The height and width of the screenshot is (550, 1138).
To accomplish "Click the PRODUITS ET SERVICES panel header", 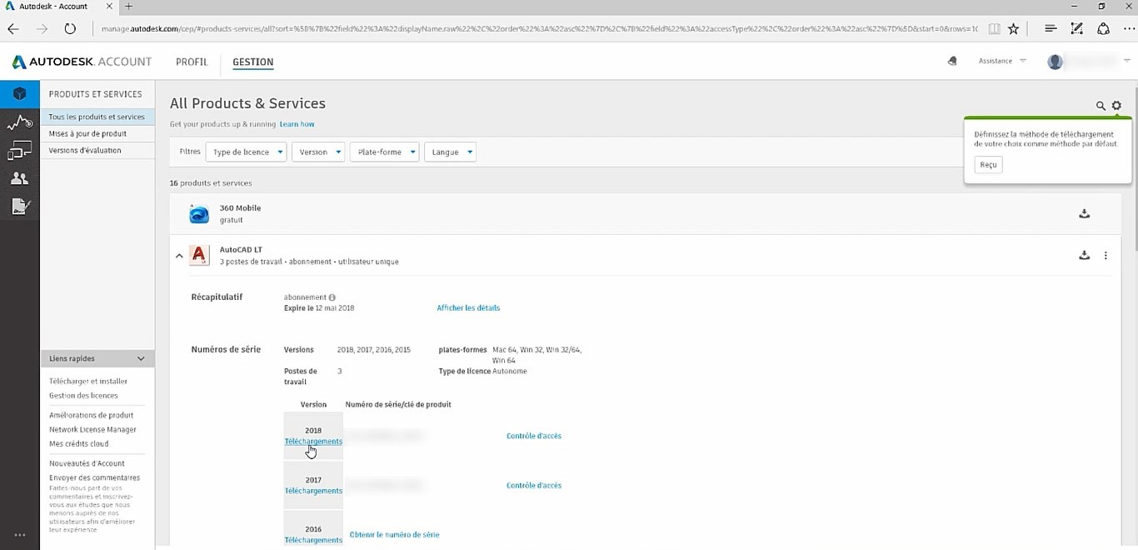I will pos(96,94).
